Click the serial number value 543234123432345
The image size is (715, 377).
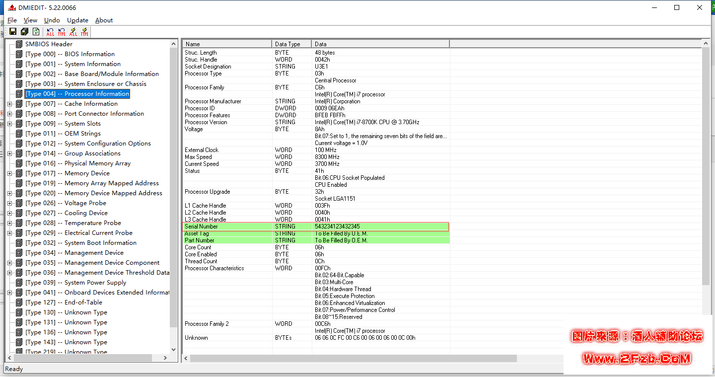point(337,226)
